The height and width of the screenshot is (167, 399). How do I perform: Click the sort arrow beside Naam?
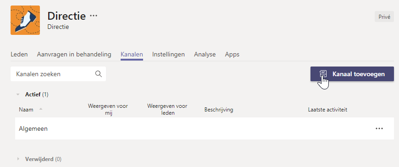tap(41, 109)
